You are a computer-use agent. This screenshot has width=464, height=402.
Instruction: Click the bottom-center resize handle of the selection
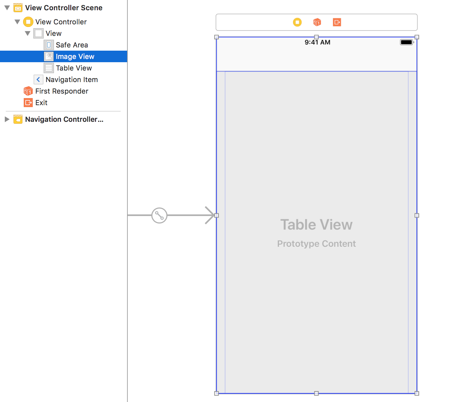point(317,393)
